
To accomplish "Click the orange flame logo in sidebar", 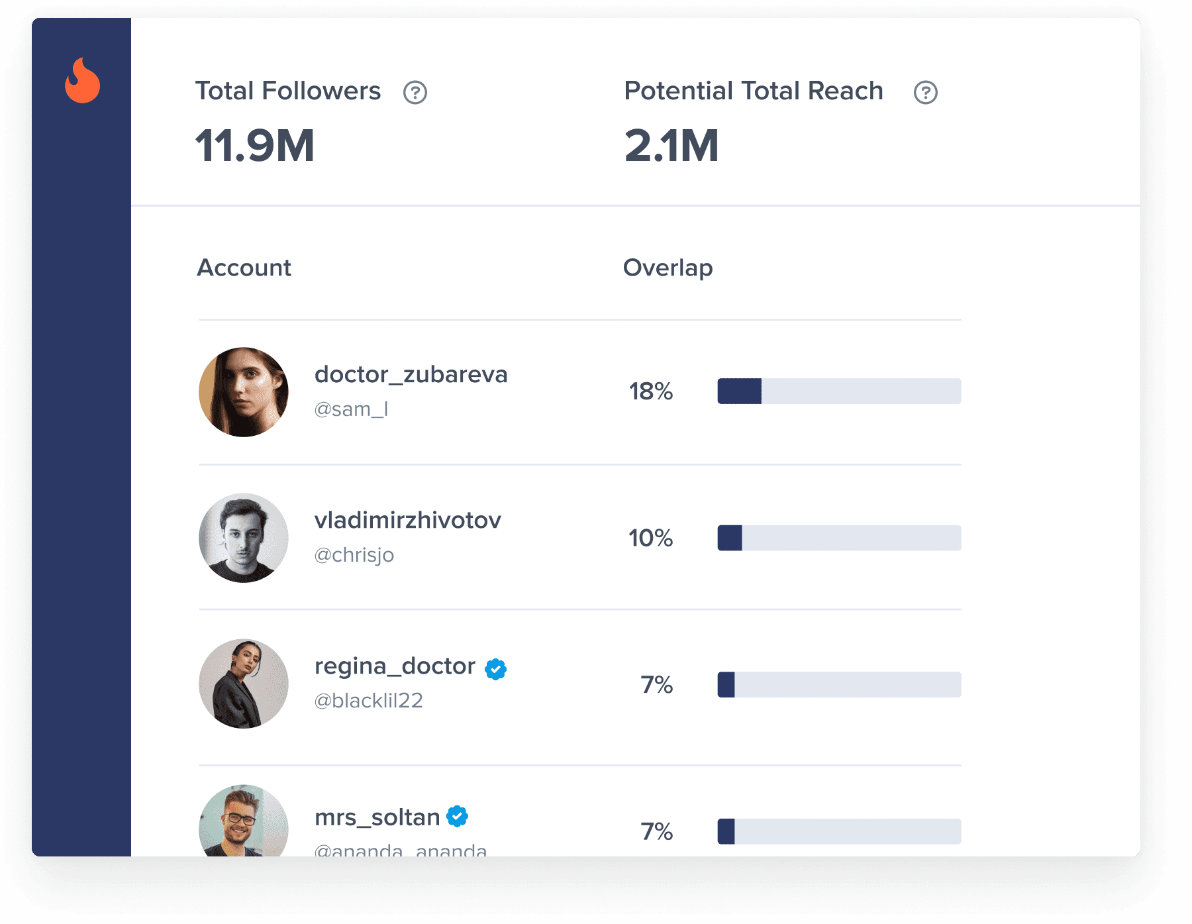I will pyautogui.click(x=83, y=81).
